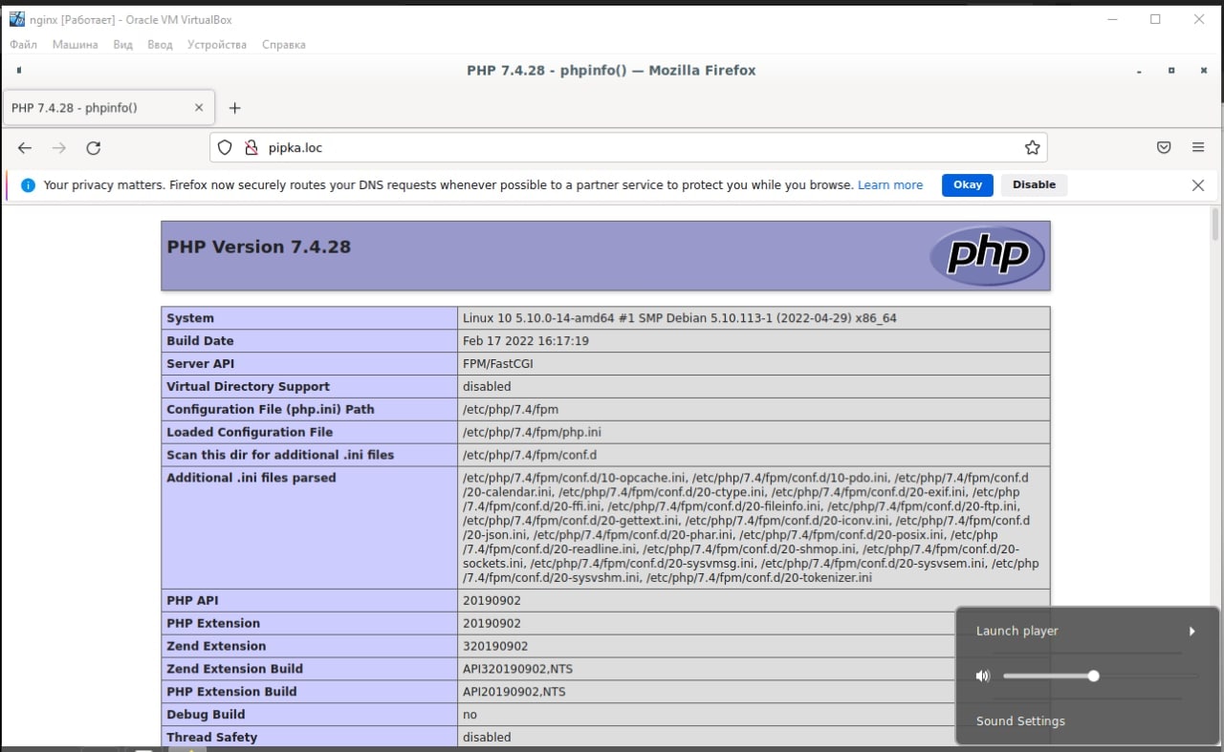Reload the phpinfo page
The width and height of the screenshot is (1224, 752).
[x=94, y=148]
